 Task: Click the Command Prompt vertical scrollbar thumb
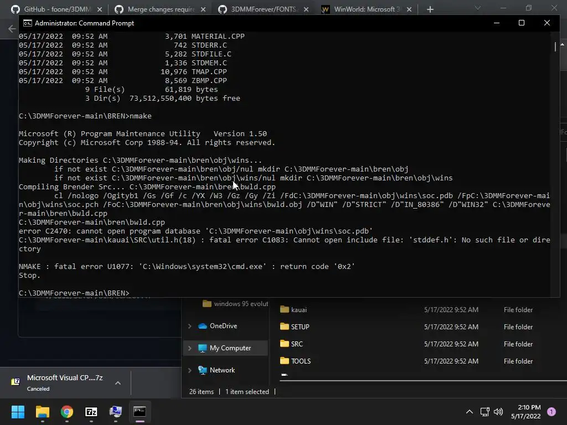tap(555, 46)
